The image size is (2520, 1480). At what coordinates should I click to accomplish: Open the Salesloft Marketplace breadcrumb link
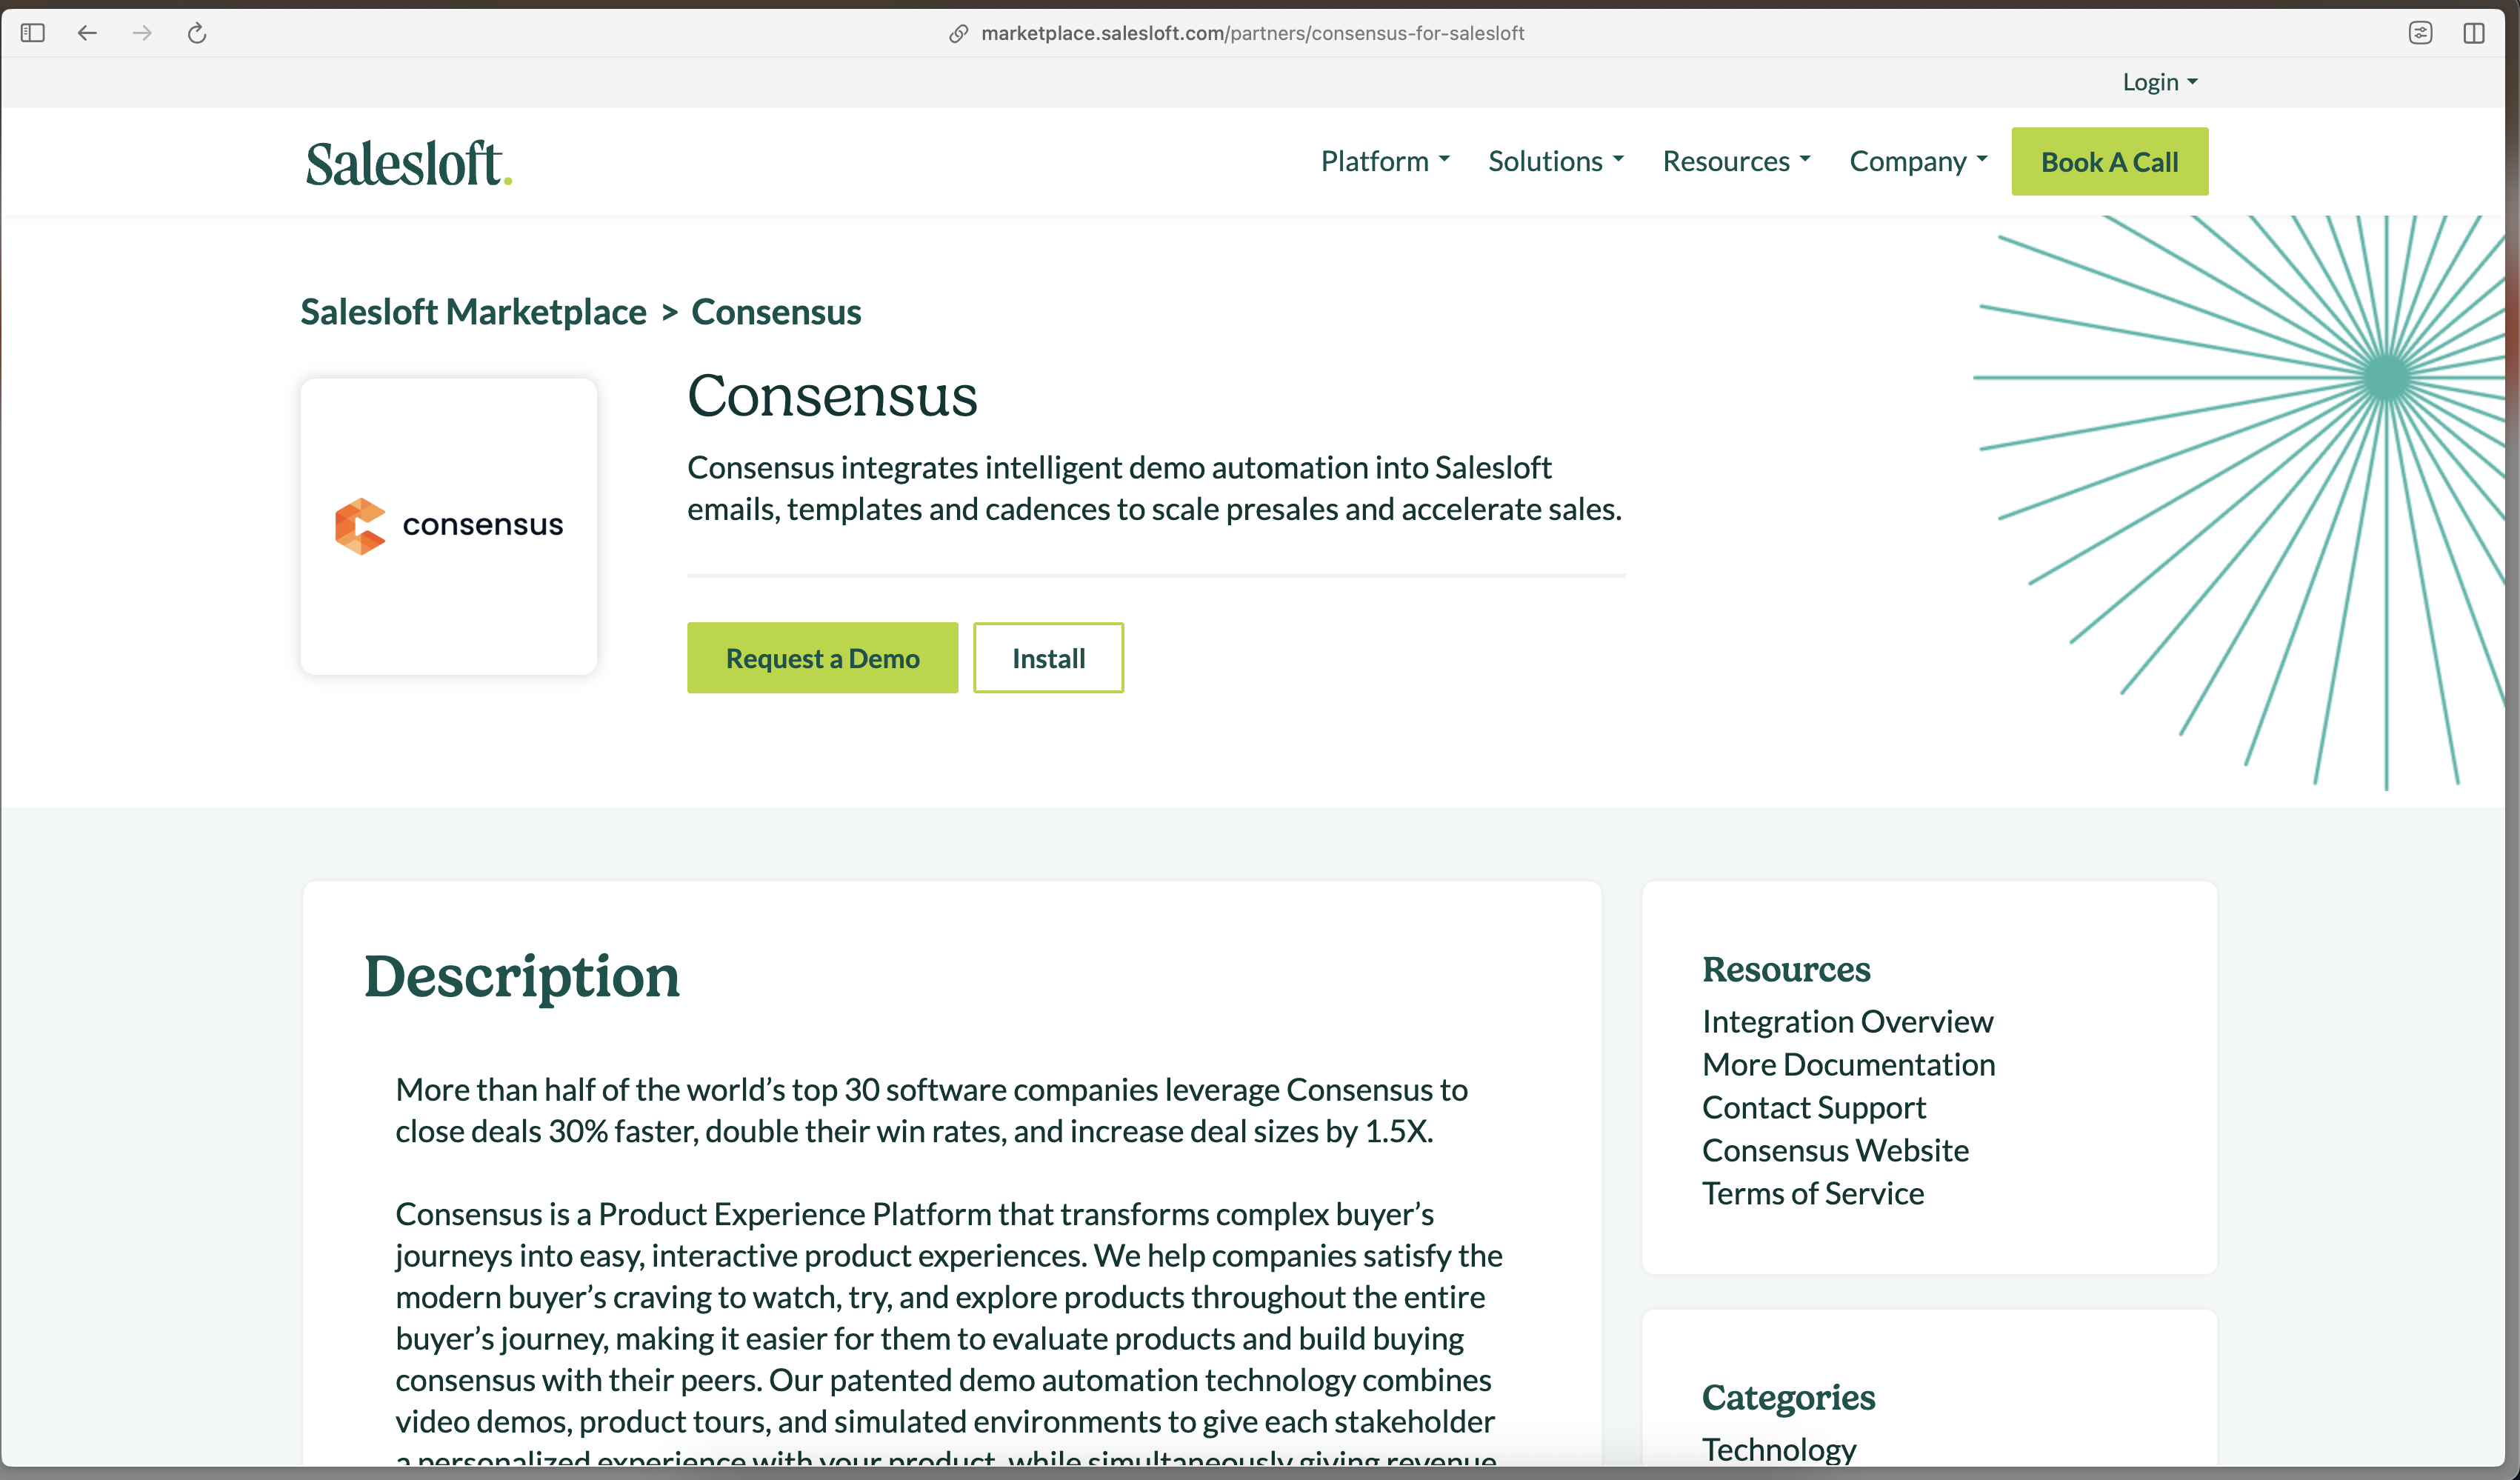474,312
